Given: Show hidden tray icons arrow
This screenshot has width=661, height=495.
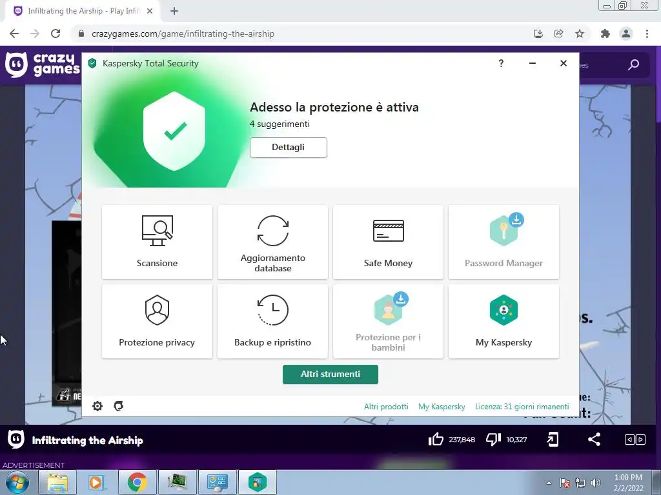Looking at the screenshot, I should click(549, 483).
